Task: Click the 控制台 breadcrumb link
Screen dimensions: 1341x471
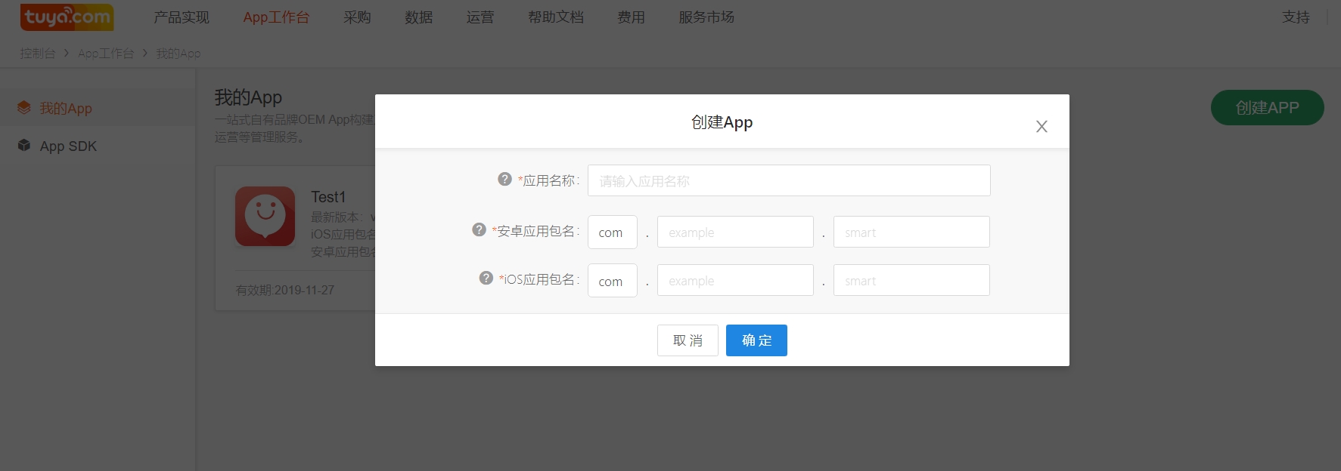Action: click(38, 54)
